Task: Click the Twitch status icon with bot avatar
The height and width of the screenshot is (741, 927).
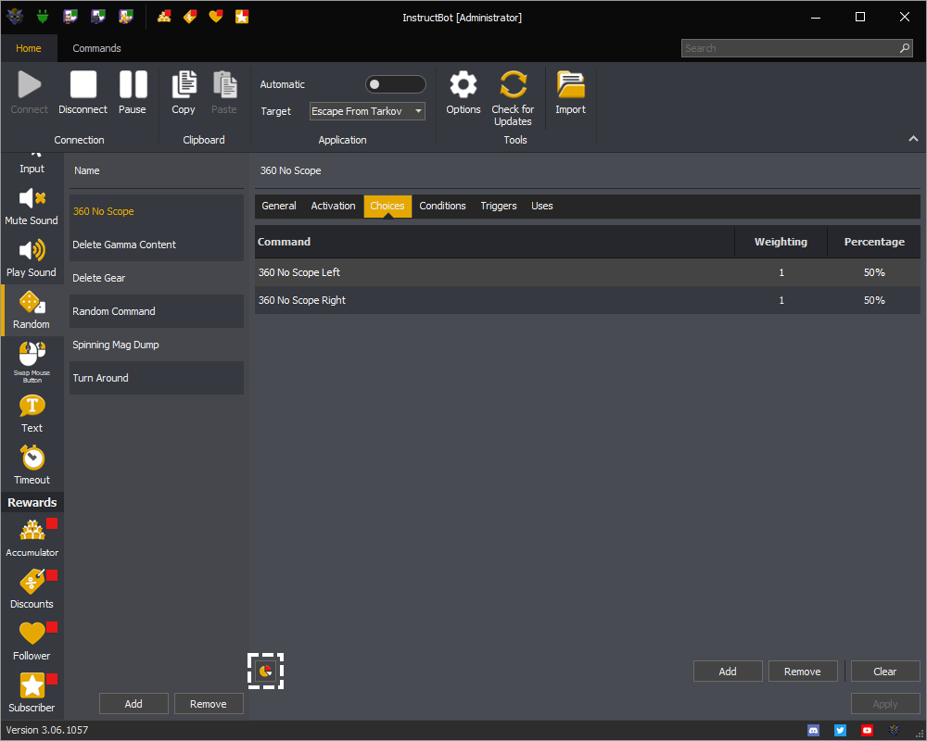Action: (x=97, y=17)
